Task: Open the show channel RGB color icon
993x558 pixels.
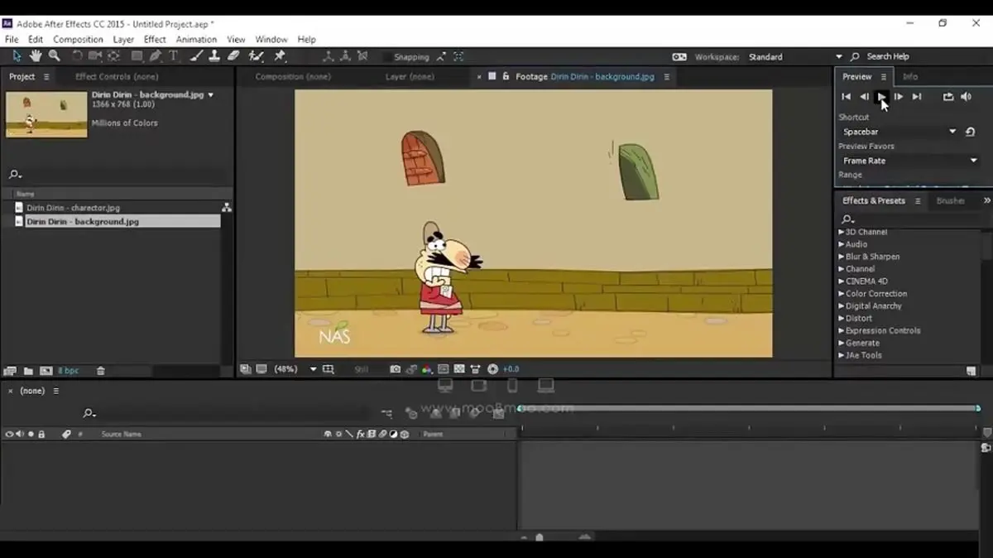Action: click(x=427, y=369)
